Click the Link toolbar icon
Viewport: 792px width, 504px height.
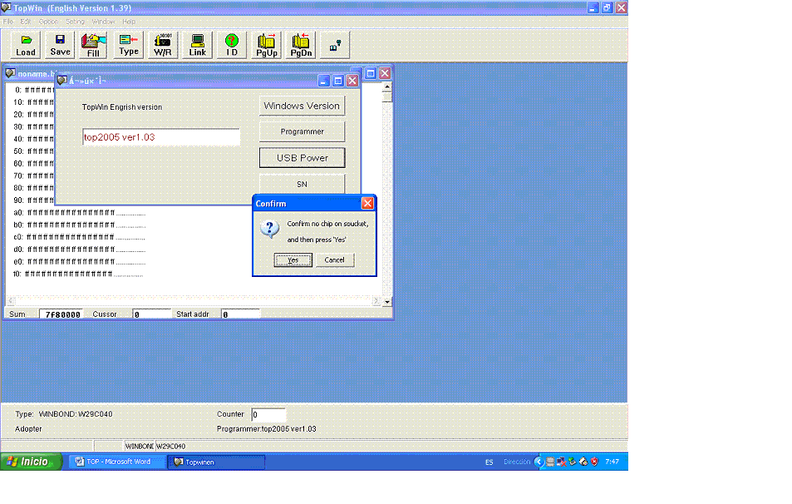(197, 45)
